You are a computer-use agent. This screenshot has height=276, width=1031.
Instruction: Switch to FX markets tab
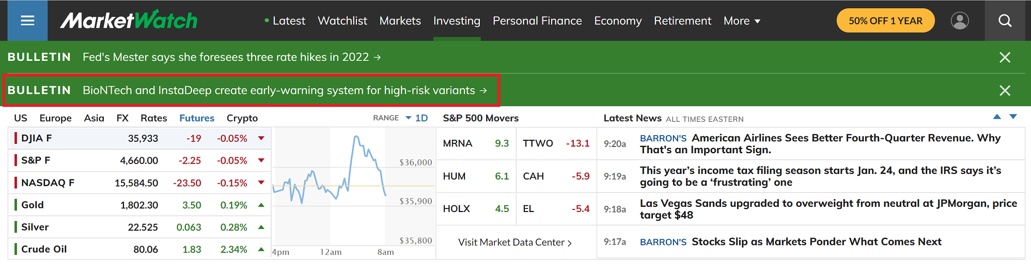click(122, 118)
